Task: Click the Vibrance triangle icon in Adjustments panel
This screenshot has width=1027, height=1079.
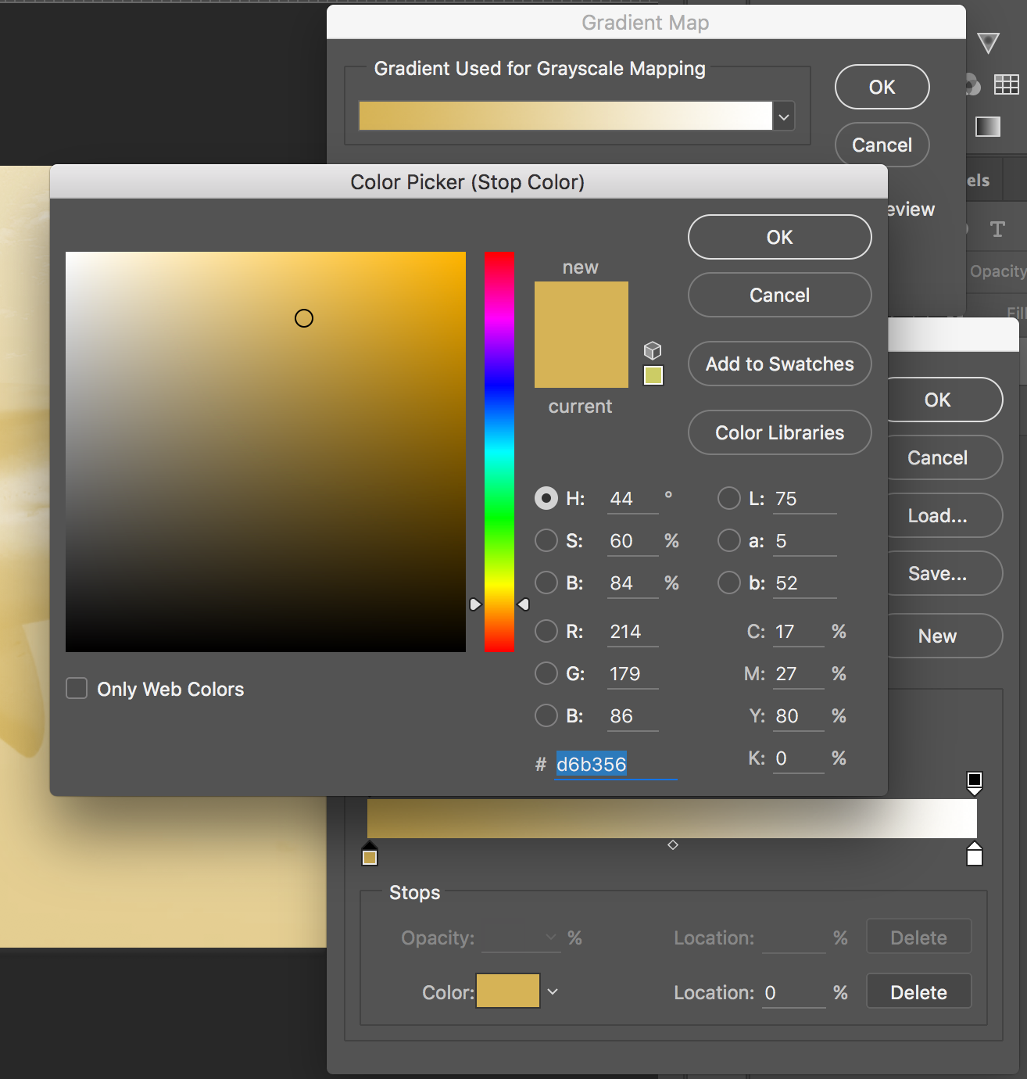Action: pyautogui.click(x=988, y=43)
